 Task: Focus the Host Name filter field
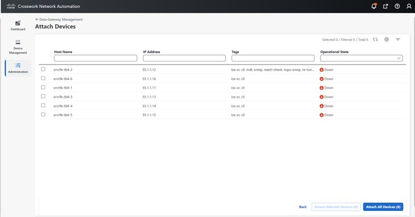(x=95, y=58)
